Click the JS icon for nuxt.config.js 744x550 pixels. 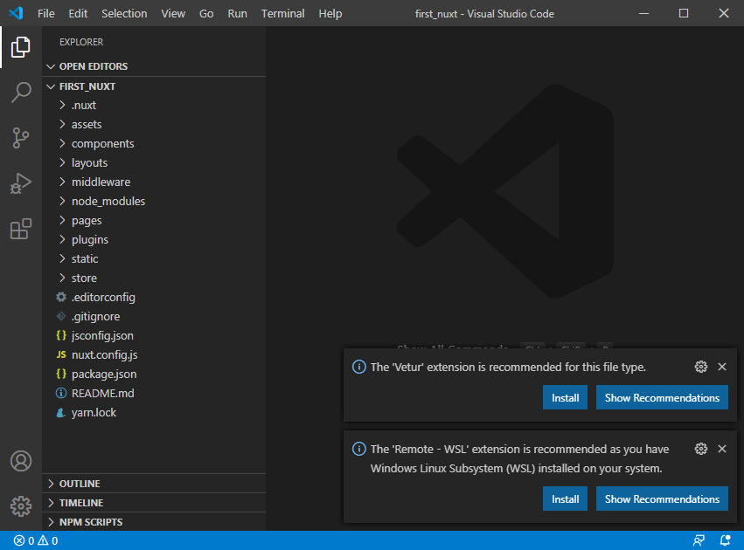tap(61, 354)
